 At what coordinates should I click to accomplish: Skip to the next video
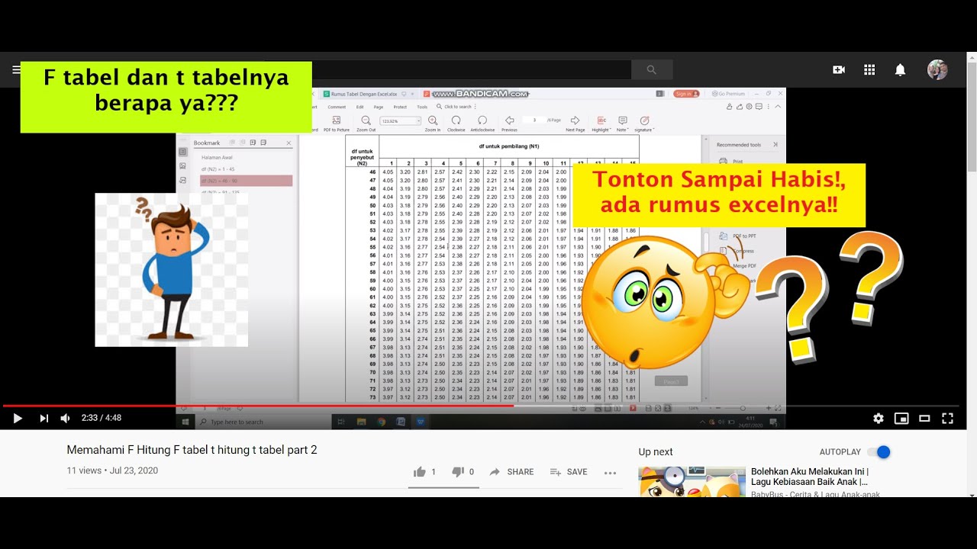coord(44,418)
